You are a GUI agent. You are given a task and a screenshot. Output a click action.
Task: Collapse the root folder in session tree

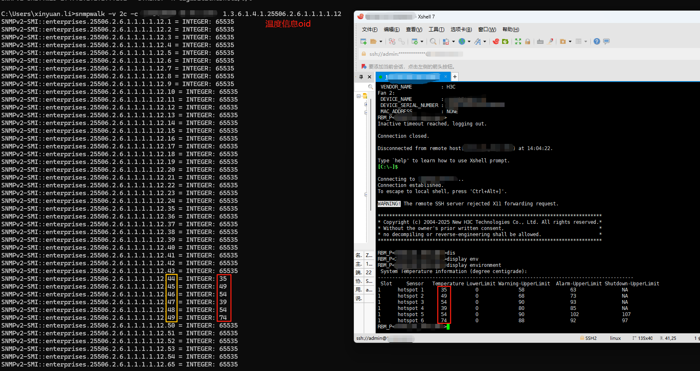[358, 96]
